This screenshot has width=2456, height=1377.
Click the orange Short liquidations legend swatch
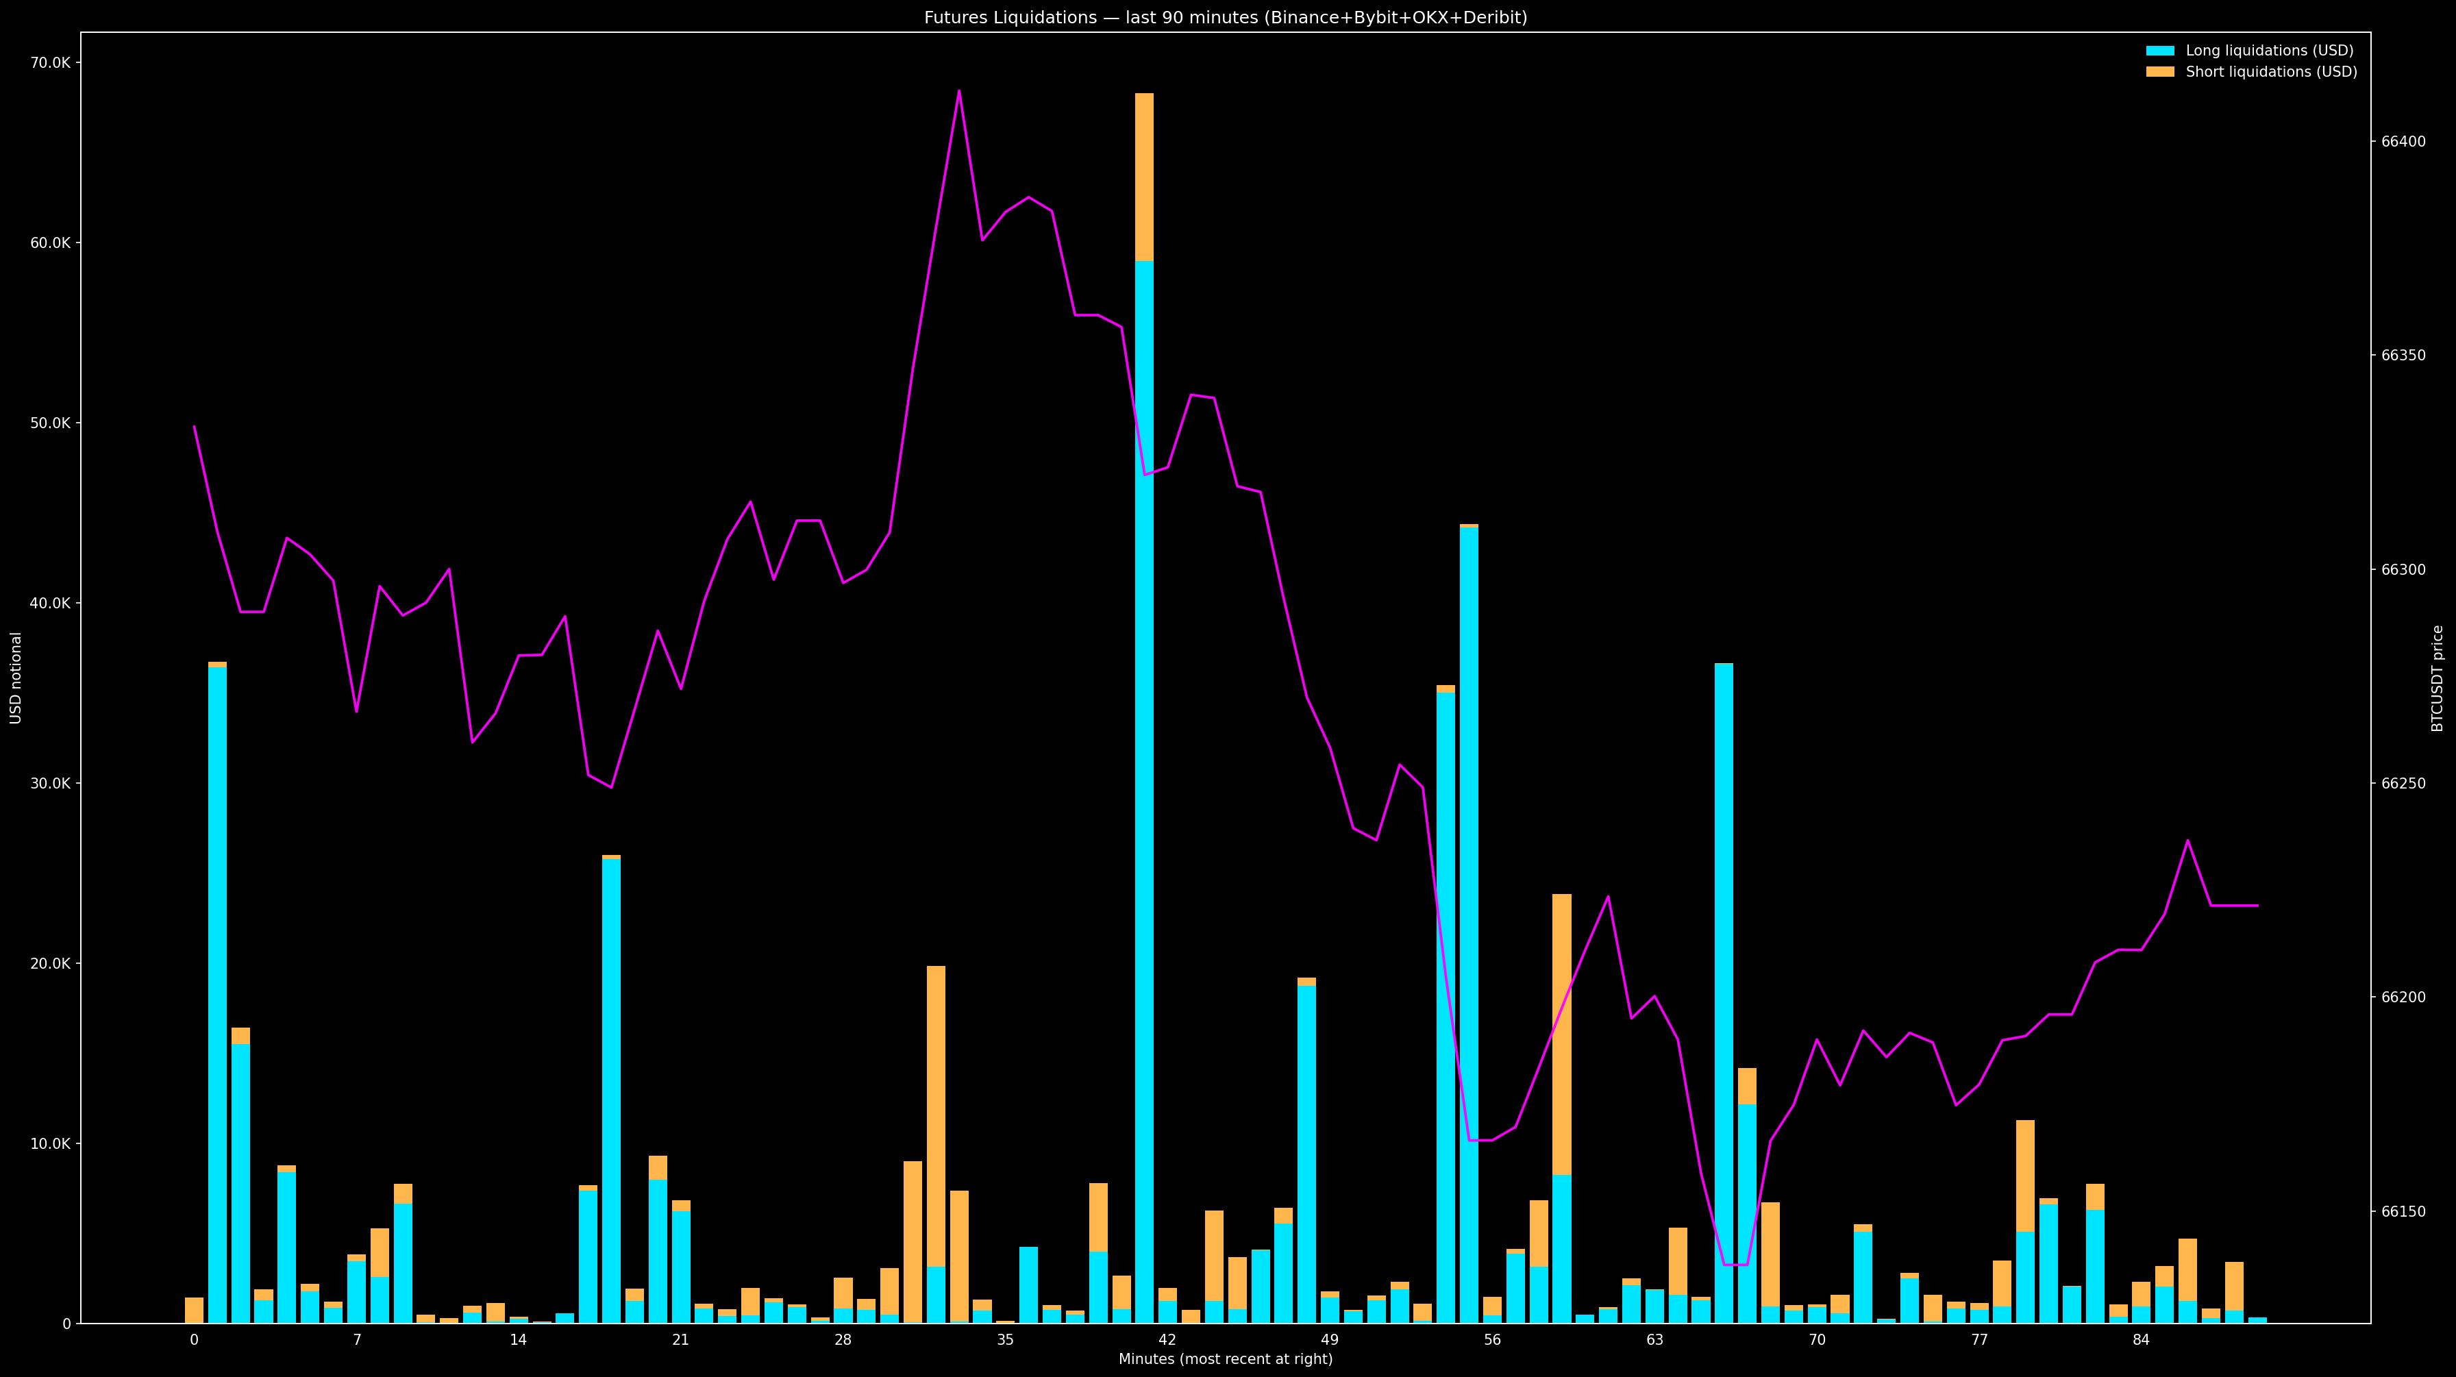click(2159, 73)
